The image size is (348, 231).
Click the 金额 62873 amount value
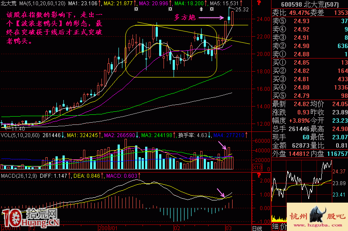point(301,146)
